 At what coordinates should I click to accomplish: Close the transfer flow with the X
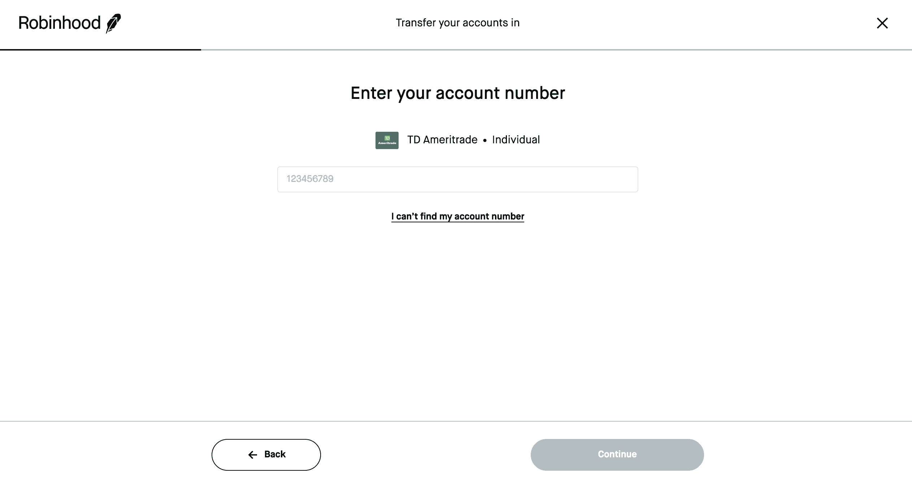(x=882, y=23)
